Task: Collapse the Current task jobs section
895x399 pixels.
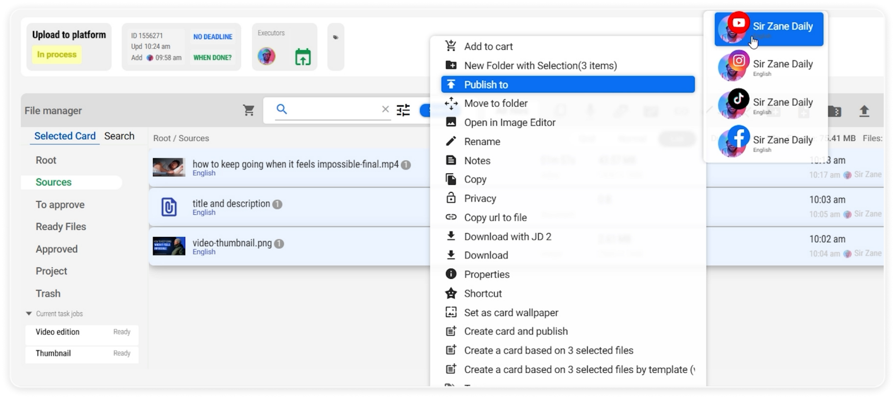Action: (29, 314)
